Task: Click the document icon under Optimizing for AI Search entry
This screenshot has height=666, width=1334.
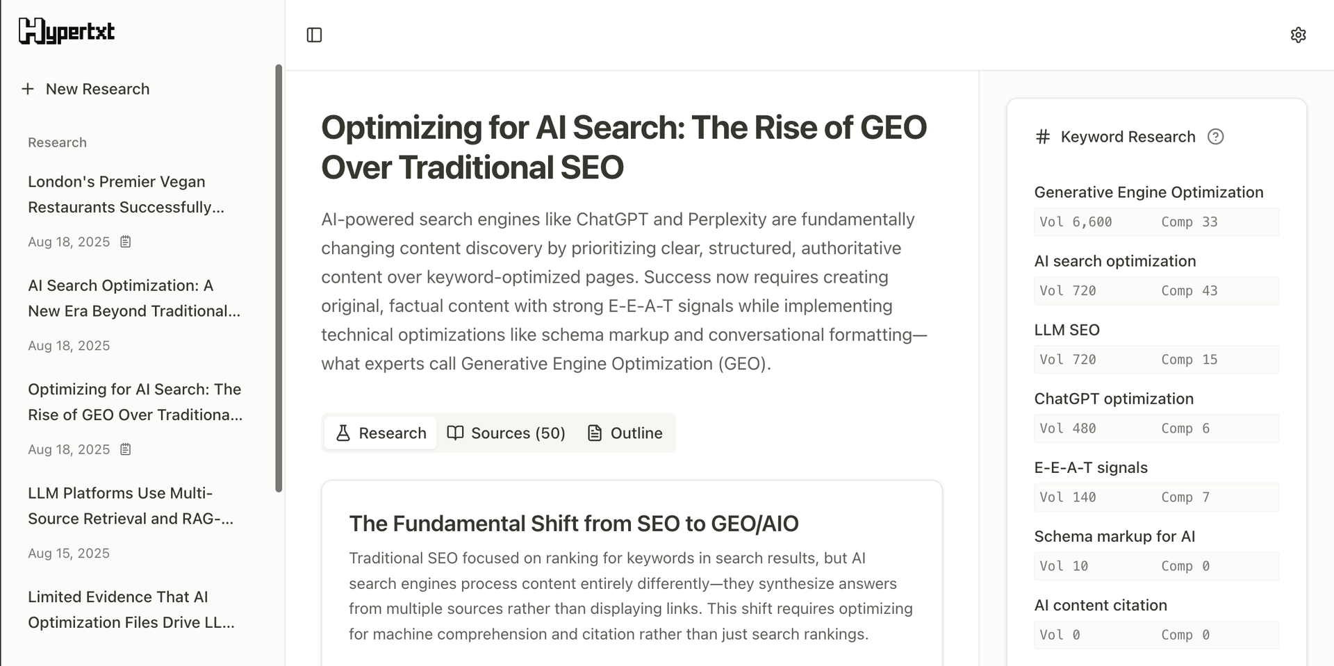Action: (126, 449)
